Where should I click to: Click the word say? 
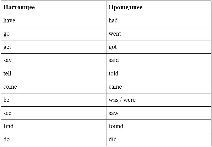click(8, 60)
